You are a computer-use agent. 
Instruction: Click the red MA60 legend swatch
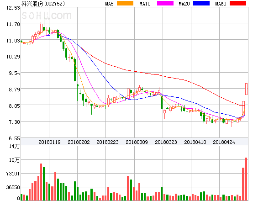tap(238, 3)
